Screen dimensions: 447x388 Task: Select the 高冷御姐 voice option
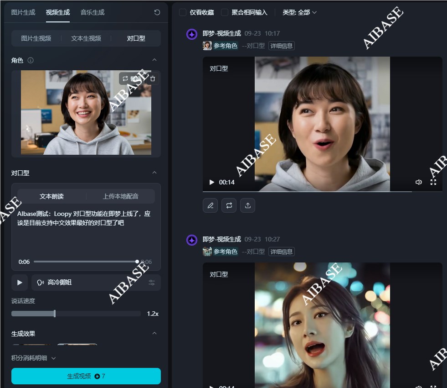[96, 283]
